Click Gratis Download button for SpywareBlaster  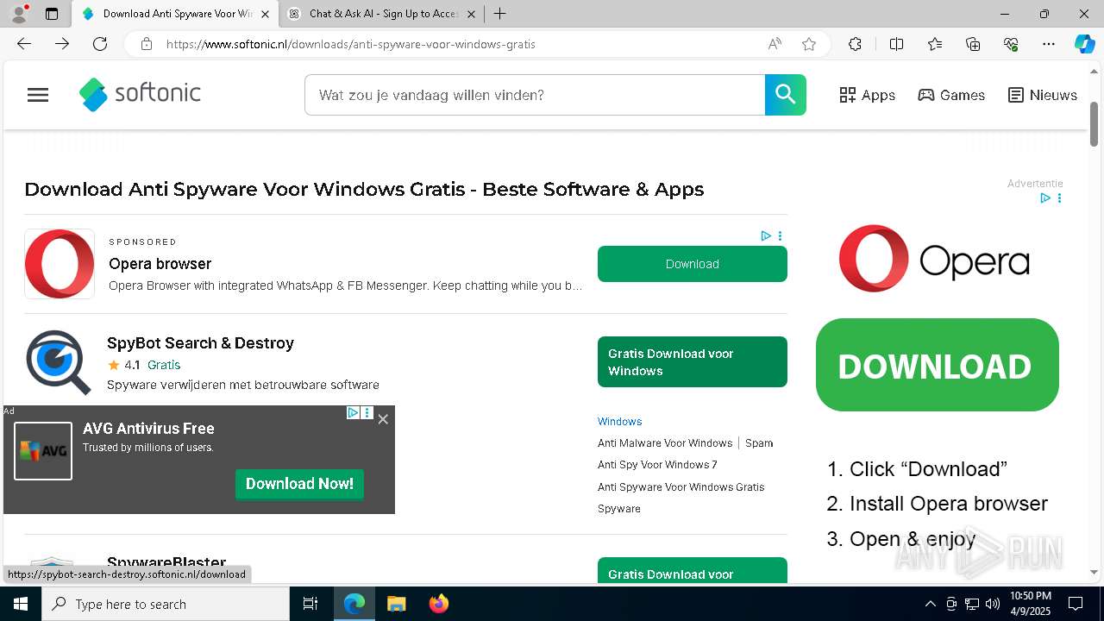(x=693, y=571)
